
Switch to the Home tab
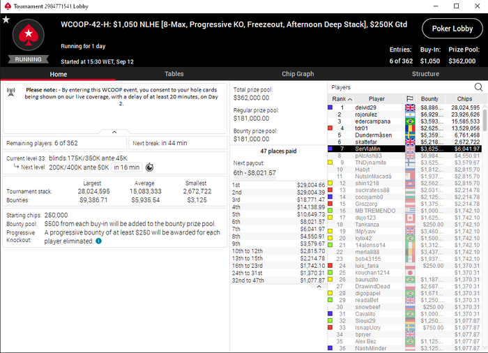(x=58, y=74)
